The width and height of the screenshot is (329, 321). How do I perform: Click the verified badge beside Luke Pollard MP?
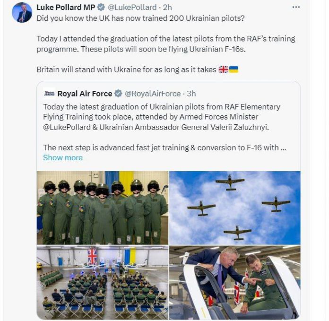101,8
